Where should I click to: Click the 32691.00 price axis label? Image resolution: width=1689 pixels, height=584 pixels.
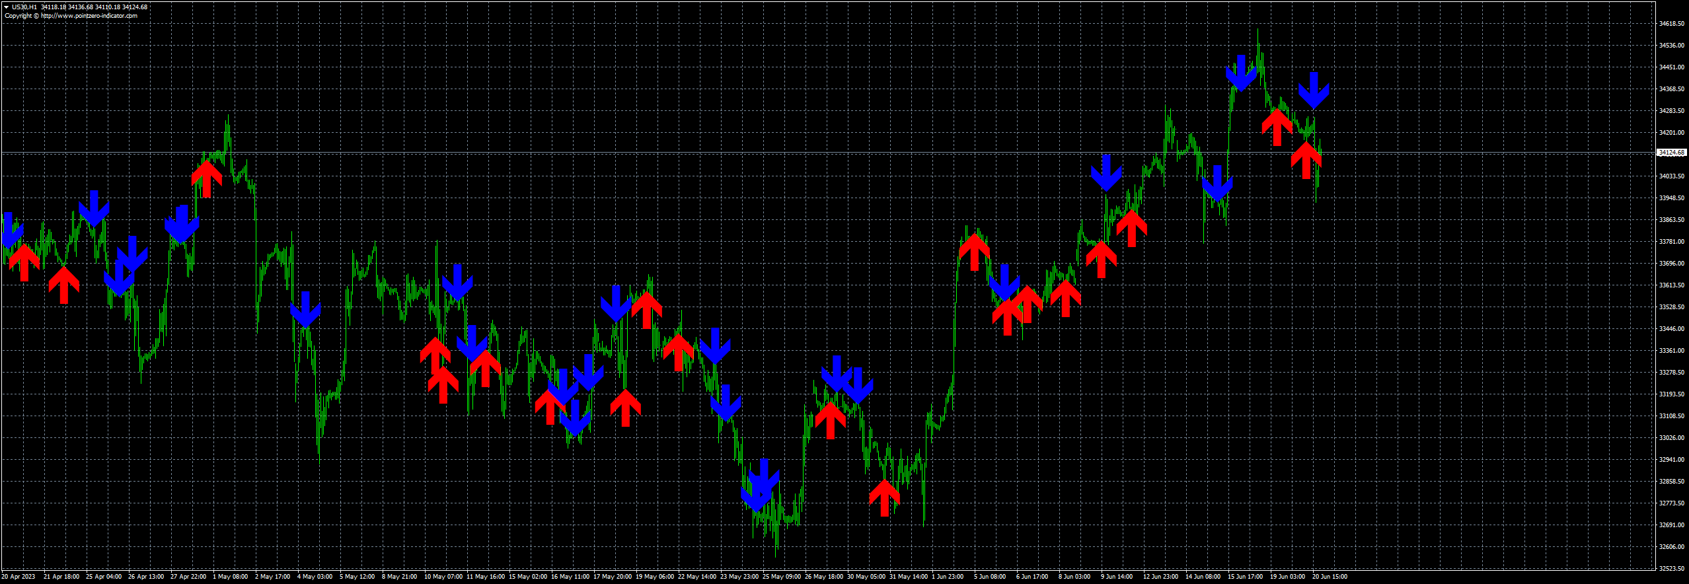1672,525
